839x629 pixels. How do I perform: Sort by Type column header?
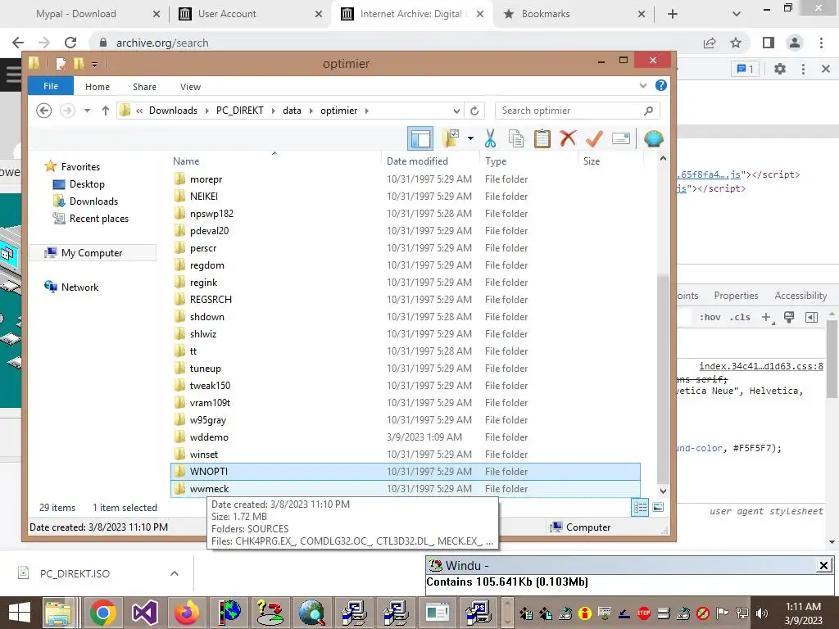point(529,161)
